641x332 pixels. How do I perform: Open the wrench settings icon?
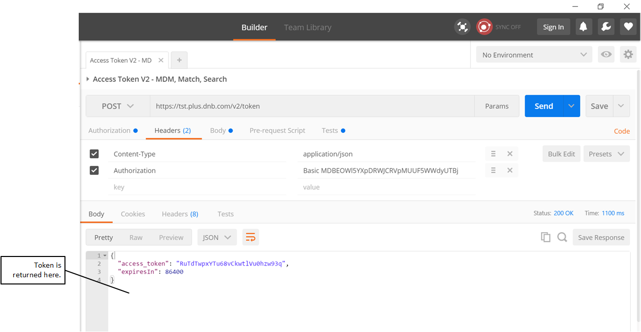click(x=606, y=27)
